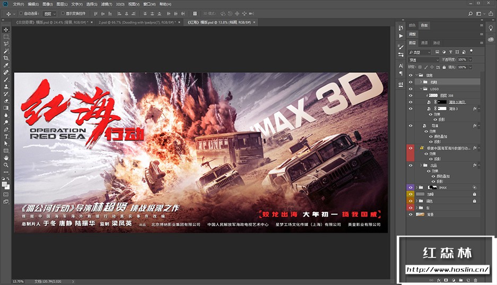
Task: Enable the 自动选择 checkbox
Action: 21,13
